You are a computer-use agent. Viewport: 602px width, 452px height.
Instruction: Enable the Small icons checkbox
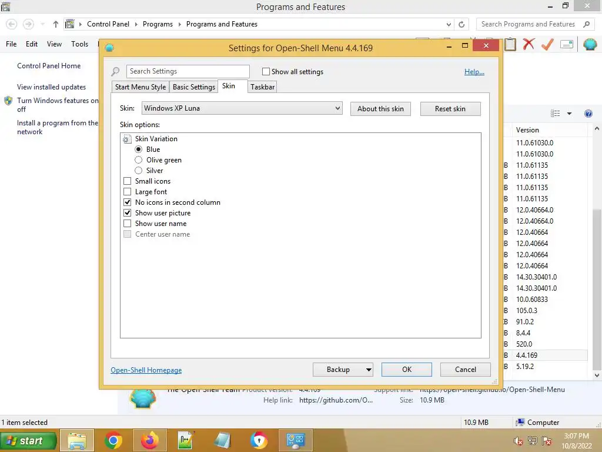127,181
